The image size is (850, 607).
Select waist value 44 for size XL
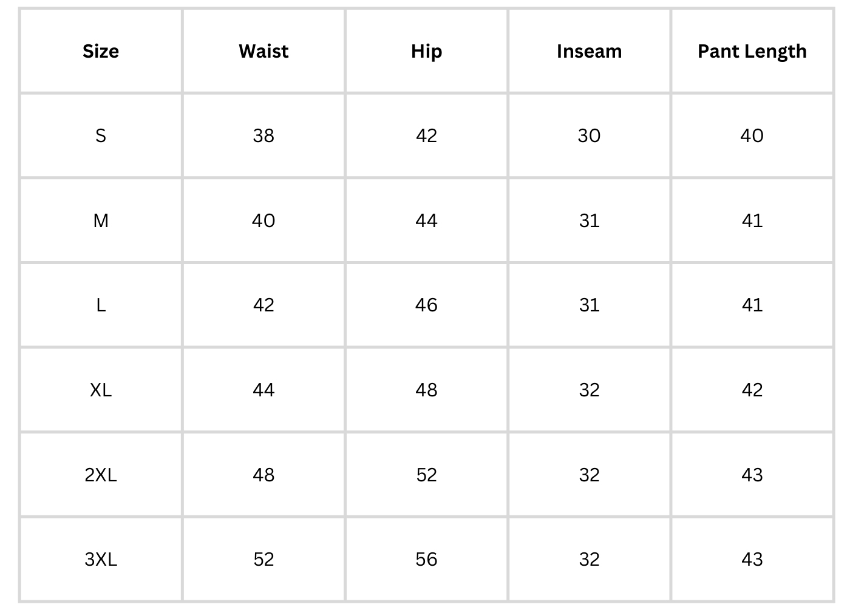[263, 390]
